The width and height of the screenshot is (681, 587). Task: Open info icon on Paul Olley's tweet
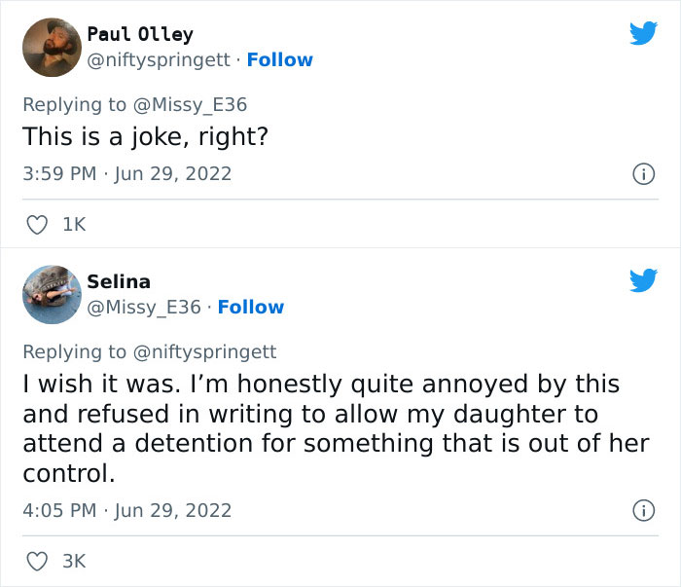pyautogui.click(x=642, y=174)
